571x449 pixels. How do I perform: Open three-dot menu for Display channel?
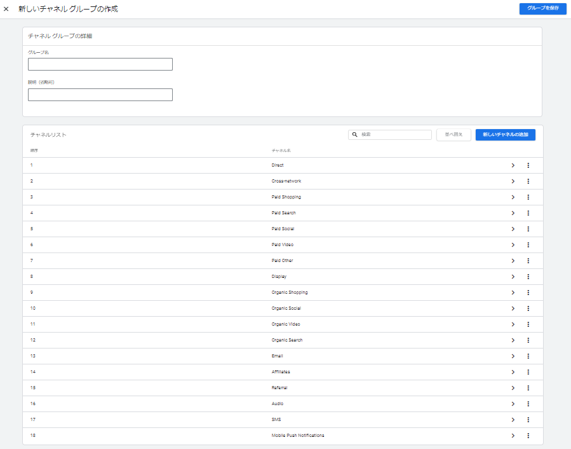click(528, 277)
